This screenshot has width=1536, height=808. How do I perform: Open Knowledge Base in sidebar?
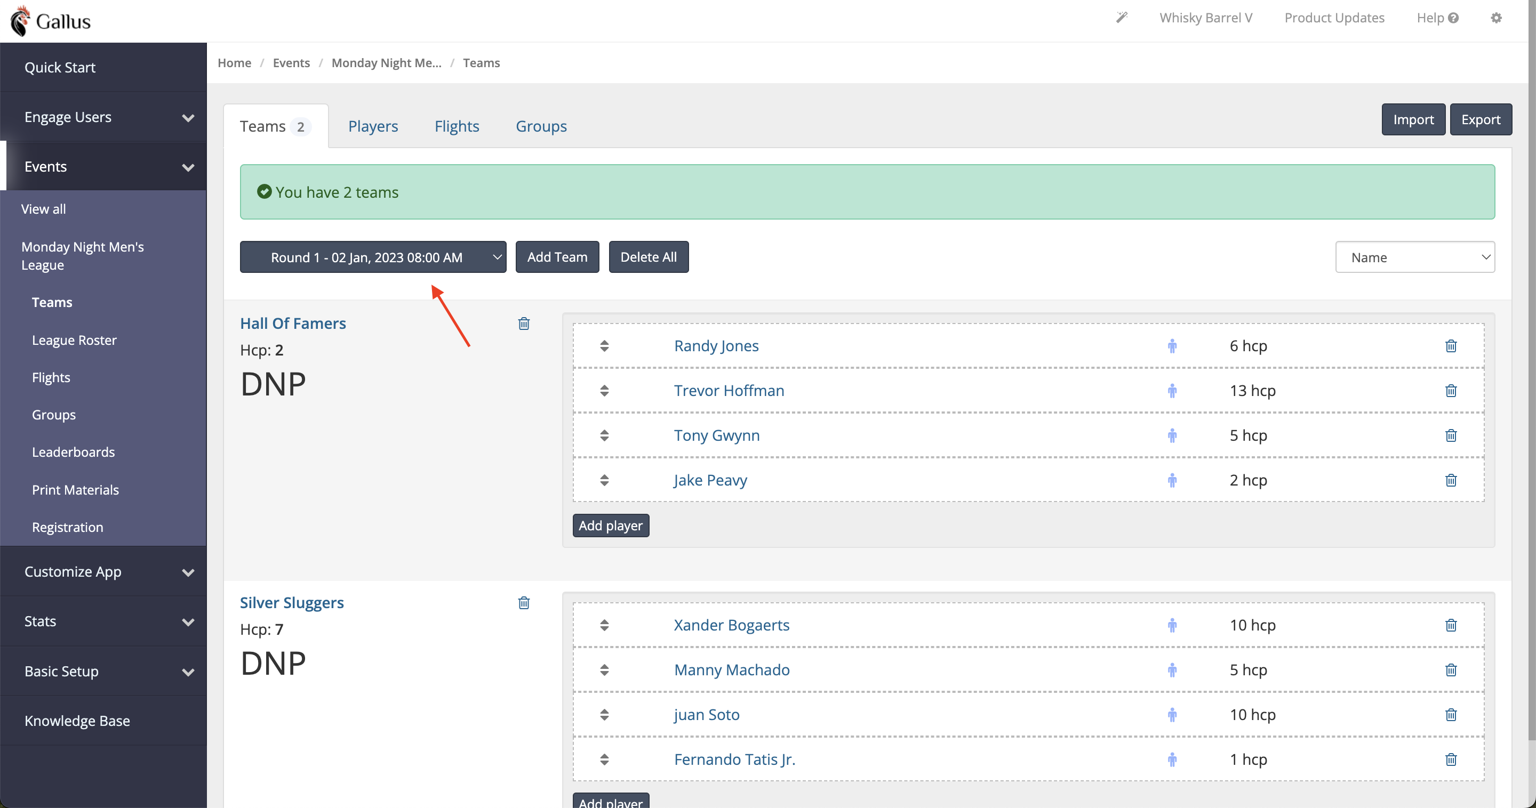pyautogui.click(x=104, y=721)
